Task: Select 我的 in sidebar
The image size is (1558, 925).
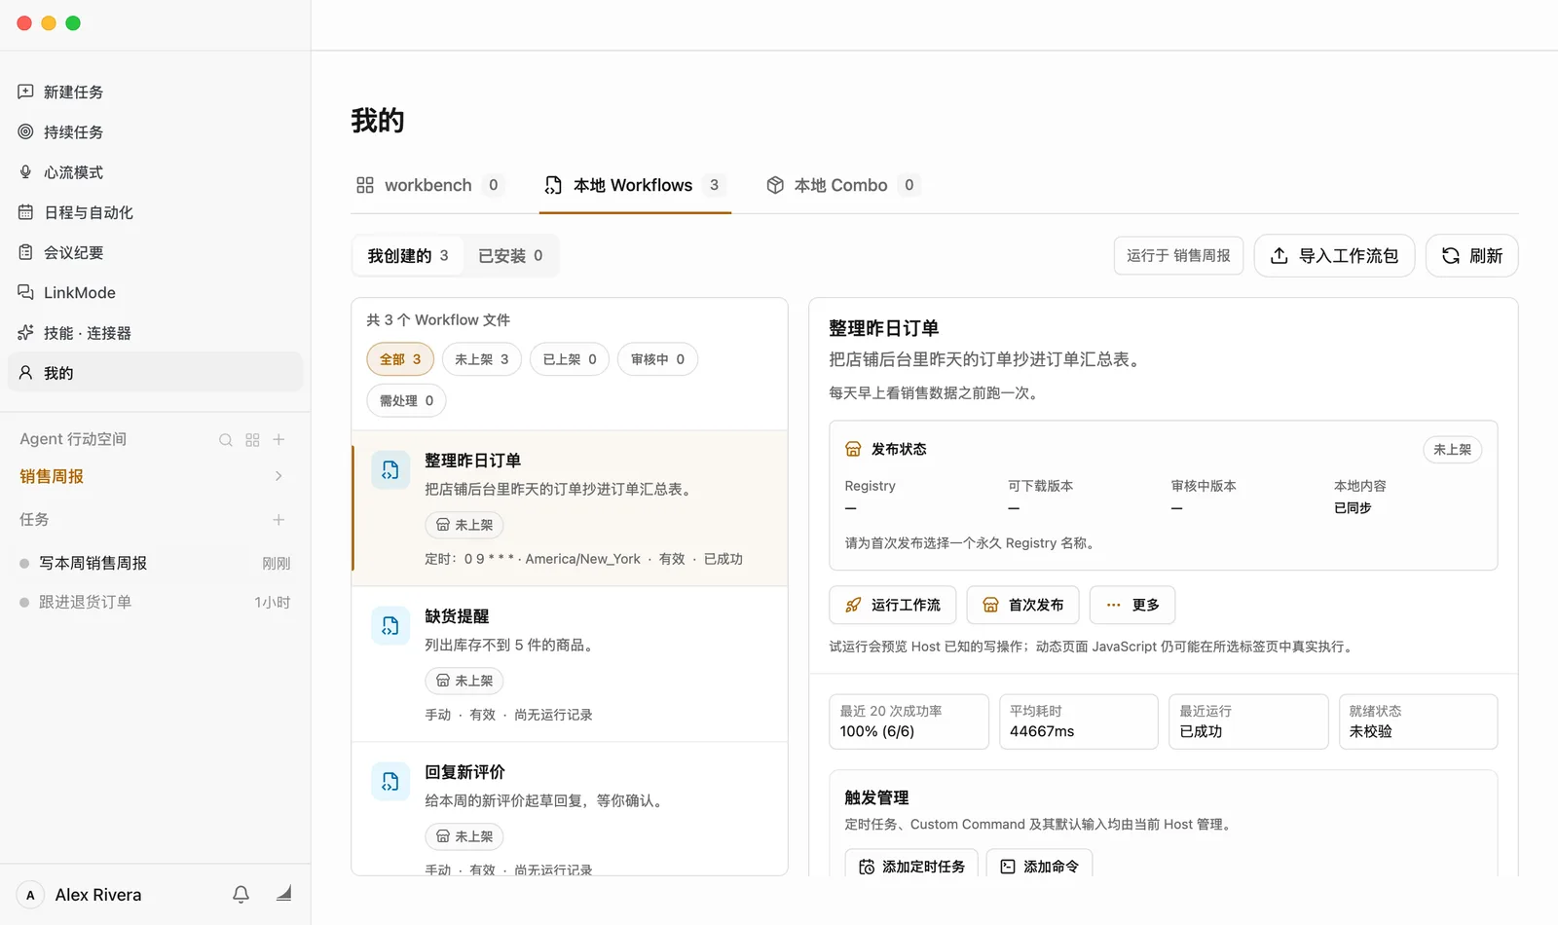Action: tap(156, 372)
